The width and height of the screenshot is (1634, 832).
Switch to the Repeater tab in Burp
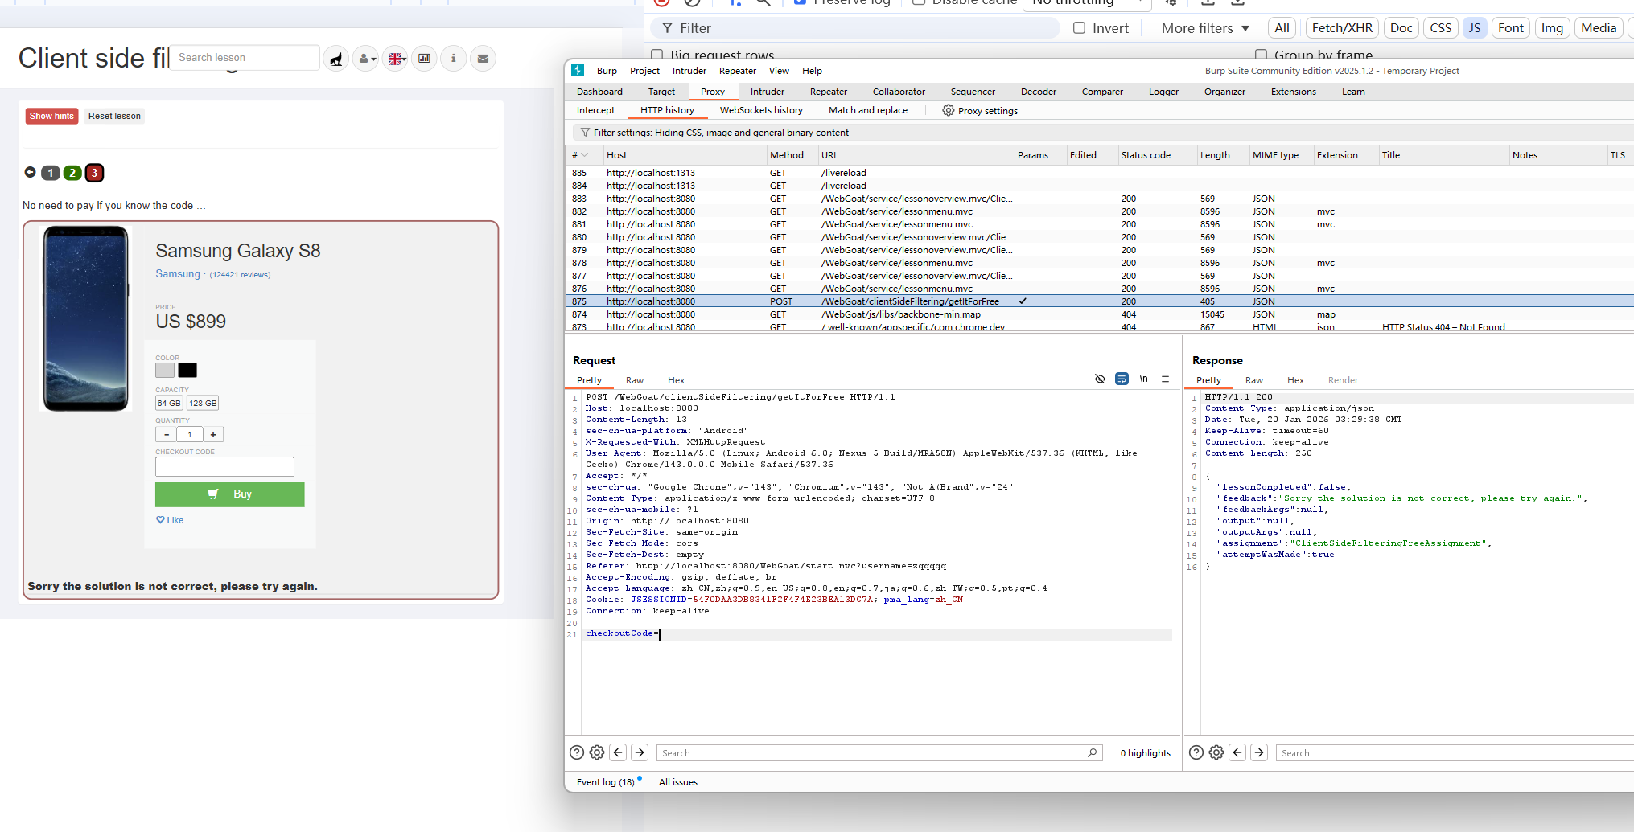[828, 92]
